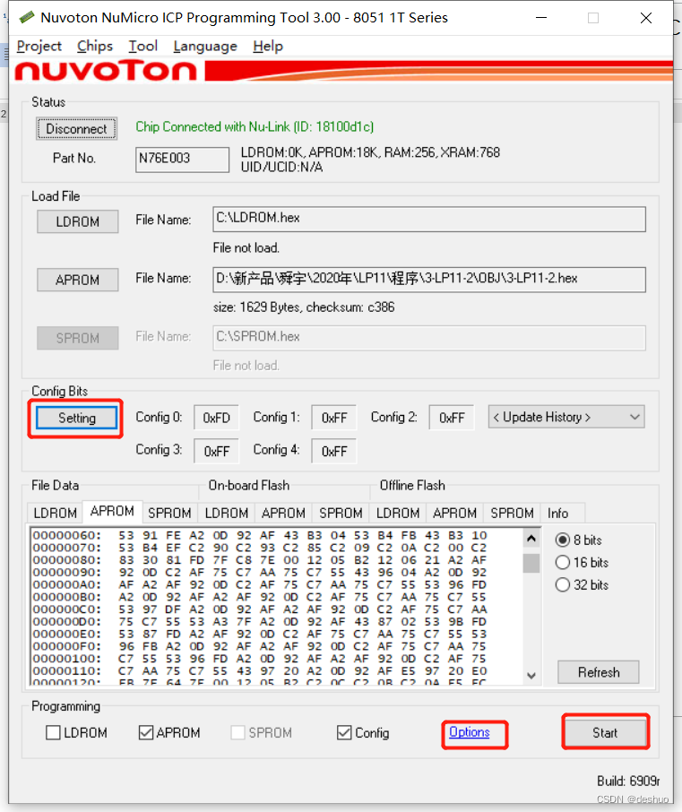This screenshot has width=682, height=812.
Task: Switch to File Data SPROM tab
Action: pos(170,514)
